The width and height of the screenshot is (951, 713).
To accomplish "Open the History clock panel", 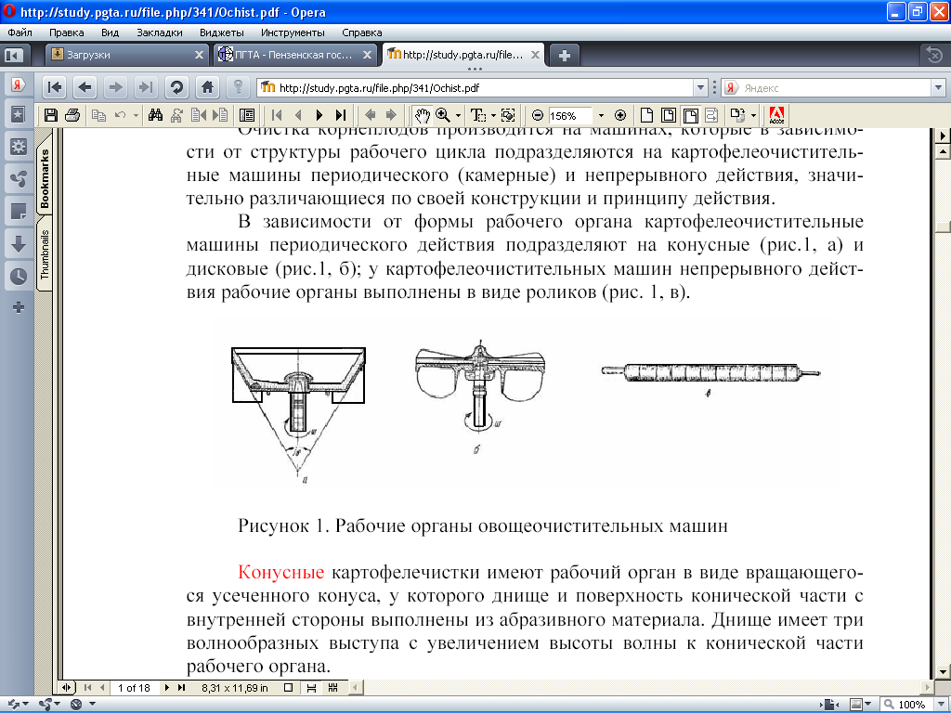I will [18, 276].
